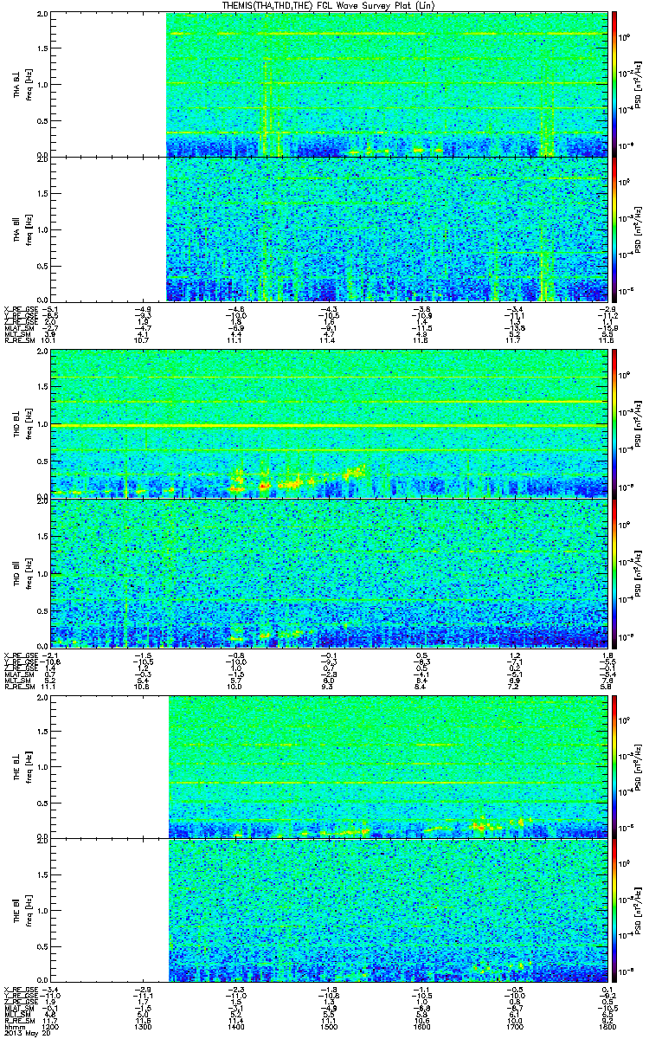Select the THA BII spectrogram panel
649x1039 pixels.
click(x=329, y=229)
